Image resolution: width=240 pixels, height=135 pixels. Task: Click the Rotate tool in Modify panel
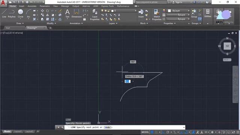click(x=48, y=11)
